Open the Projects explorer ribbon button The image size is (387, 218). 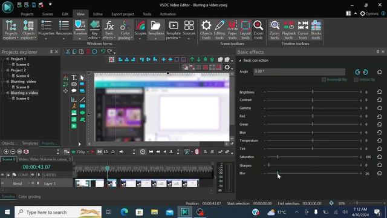pos(11,30)
